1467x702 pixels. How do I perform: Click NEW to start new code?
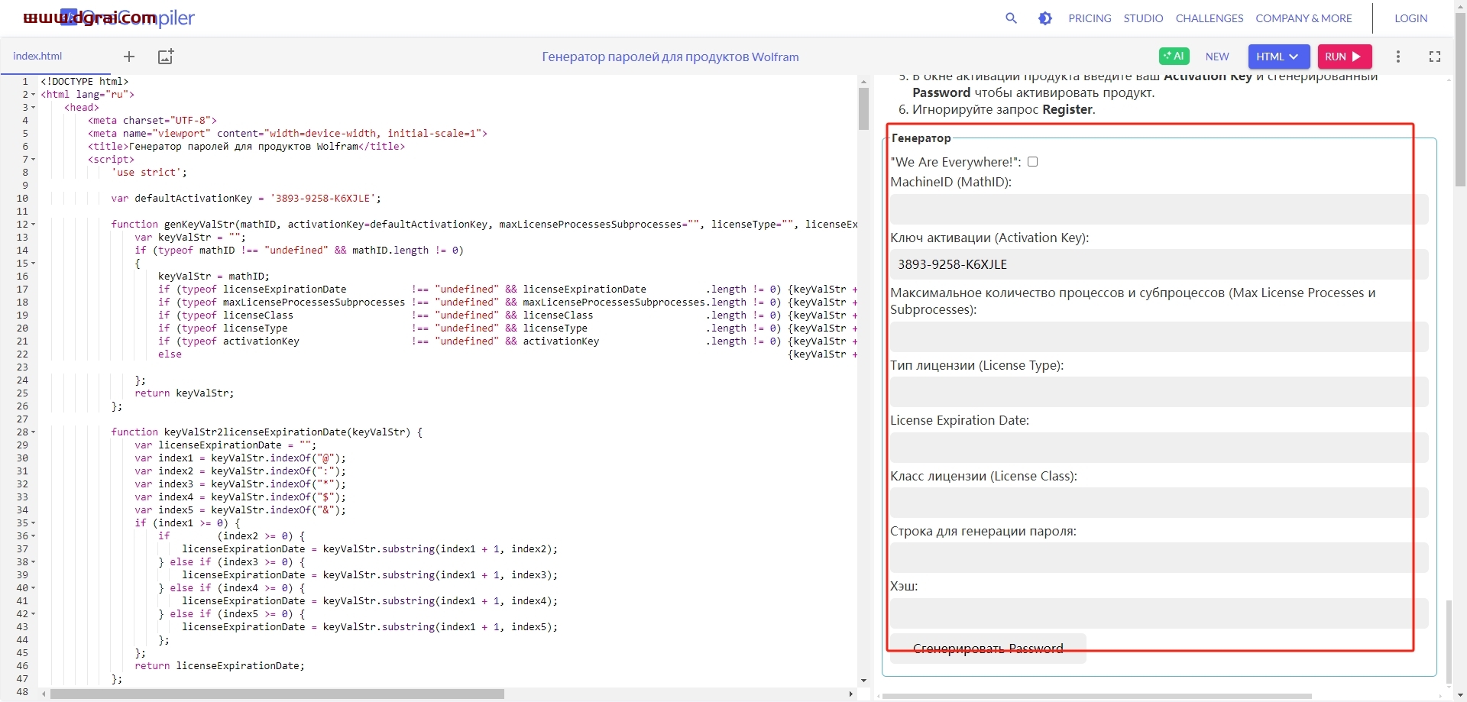tap(1217, 57)
